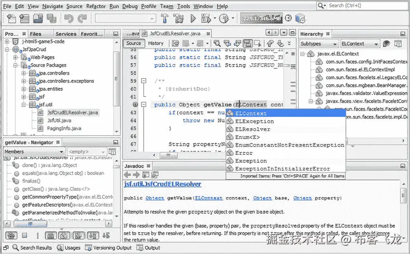Viewport: 410px width, 254px height.
Task: Click the New Project toolbar icon
Action: click(24, 19)
